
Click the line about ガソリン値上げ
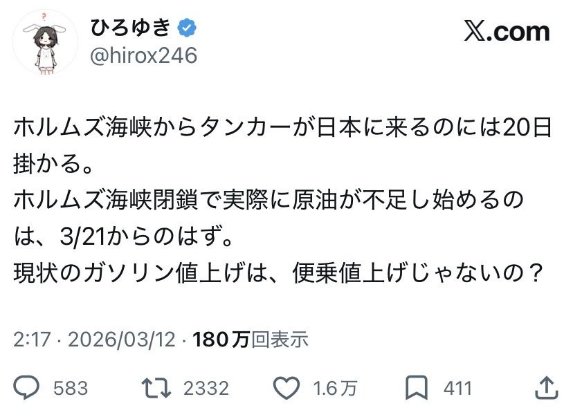tap(277, 272)
